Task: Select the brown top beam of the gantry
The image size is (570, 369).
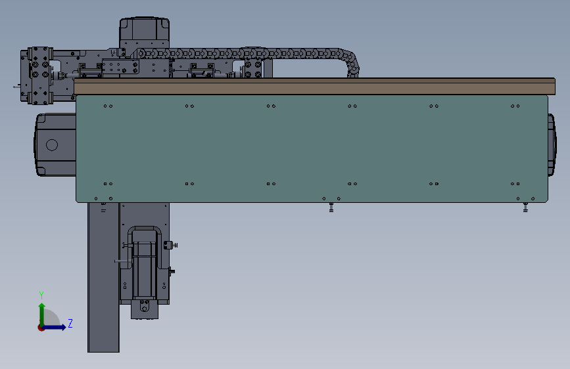Action: 314,86
